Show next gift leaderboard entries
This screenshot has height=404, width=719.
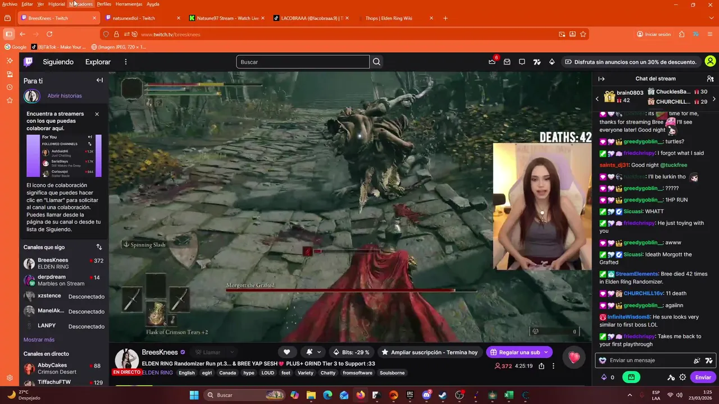(714, 99)
